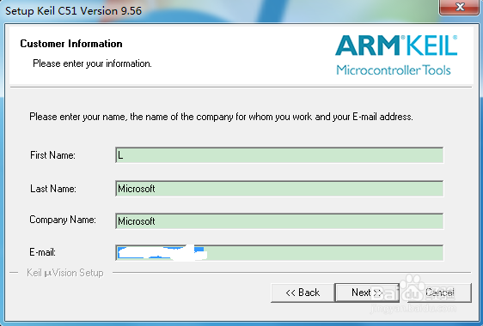The height and width of the screenshot is (326, 483).
Task: Click the "Company Name:" label
Action: tap(63, 220)
